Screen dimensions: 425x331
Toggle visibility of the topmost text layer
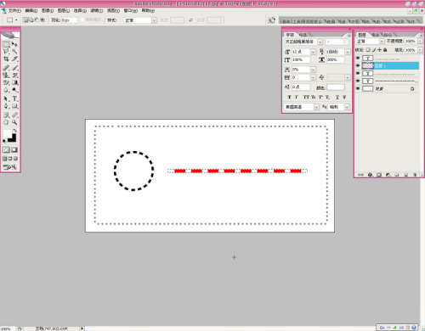(358, 58)
